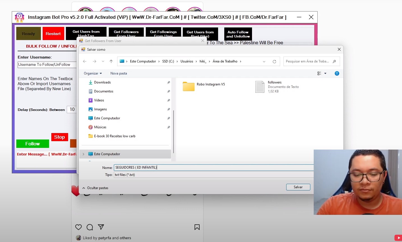Screen dimensions: 402x242
Task: Open Documentos in the navigation pane
Action: [x=103, y=91]
